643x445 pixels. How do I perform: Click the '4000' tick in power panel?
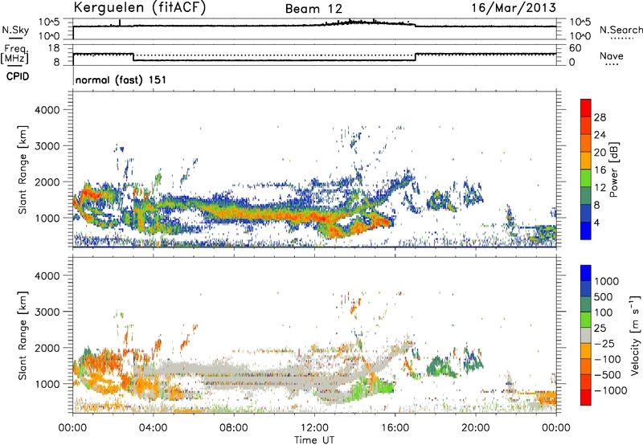pyautogui.click(x=47, y=110)
